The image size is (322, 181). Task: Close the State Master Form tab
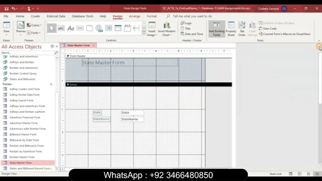tap(93, 45)
